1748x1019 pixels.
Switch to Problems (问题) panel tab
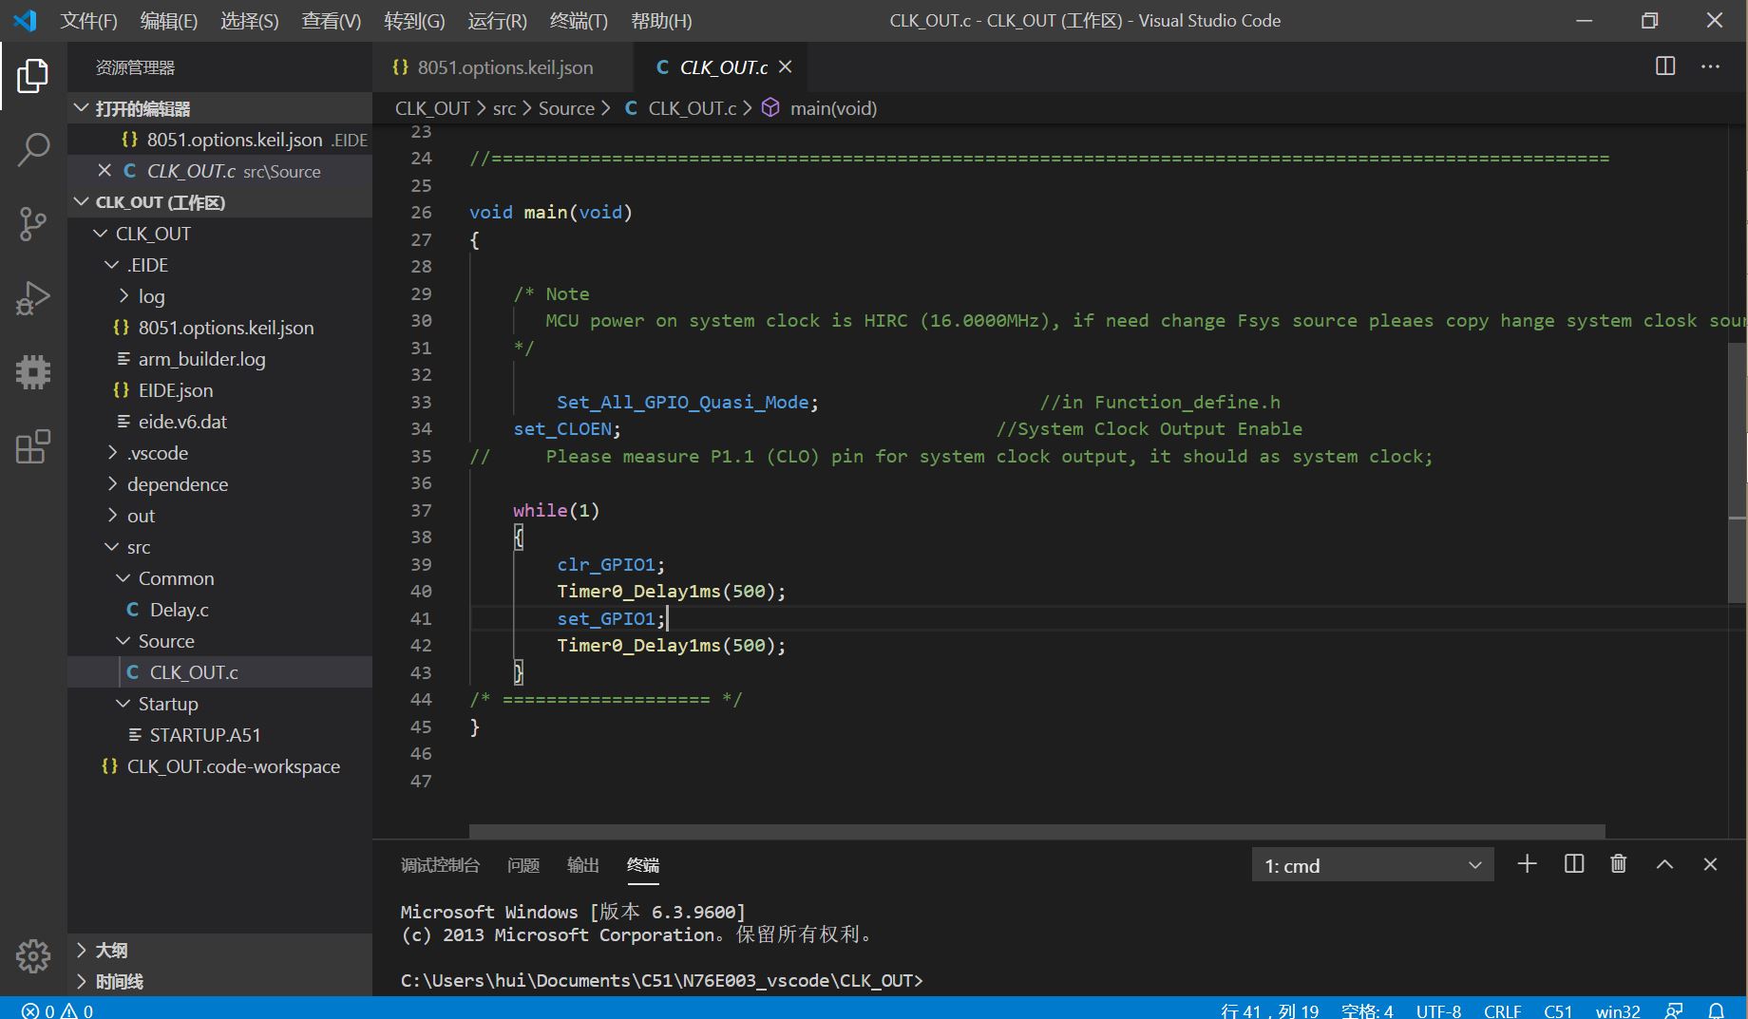tap(523, 865)
